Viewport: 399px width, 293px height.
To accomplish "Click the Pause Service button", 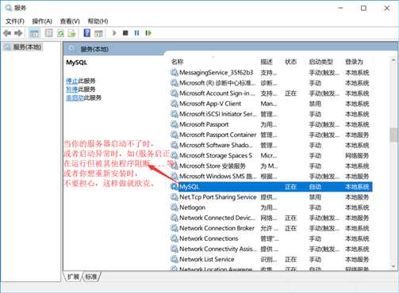I will (136, 33).
